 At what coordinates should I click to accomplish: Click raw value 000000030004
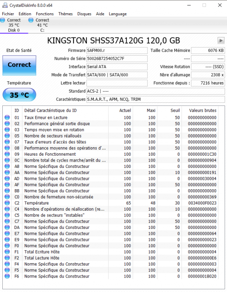tap(202, 179)
